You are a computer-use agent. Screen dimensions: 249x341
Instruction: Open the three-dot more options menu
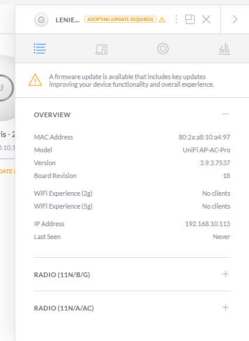176,19
